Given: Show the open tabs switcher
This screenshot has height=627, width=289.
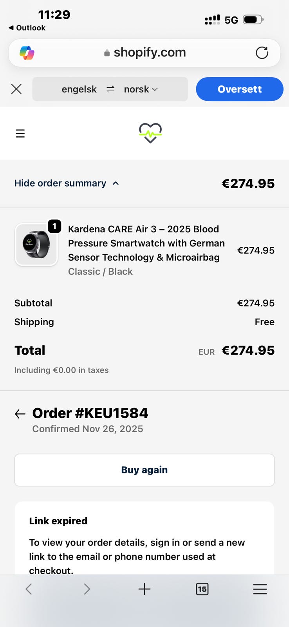Looking at the screenshot, I should click(202, 589).
